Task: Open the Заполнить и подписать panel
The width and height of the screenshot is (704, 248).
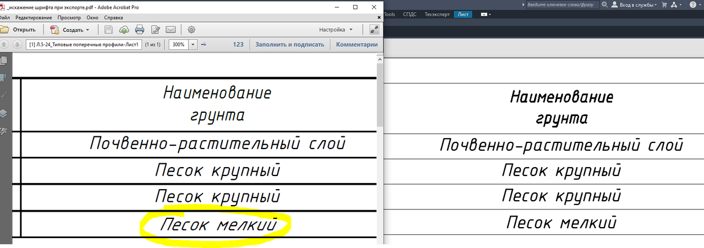Action: point(289,45)
